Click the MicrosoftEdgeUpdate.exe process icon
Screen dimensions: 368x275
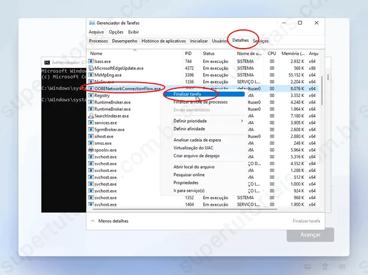pyautogui.click(x=91, y=68)
